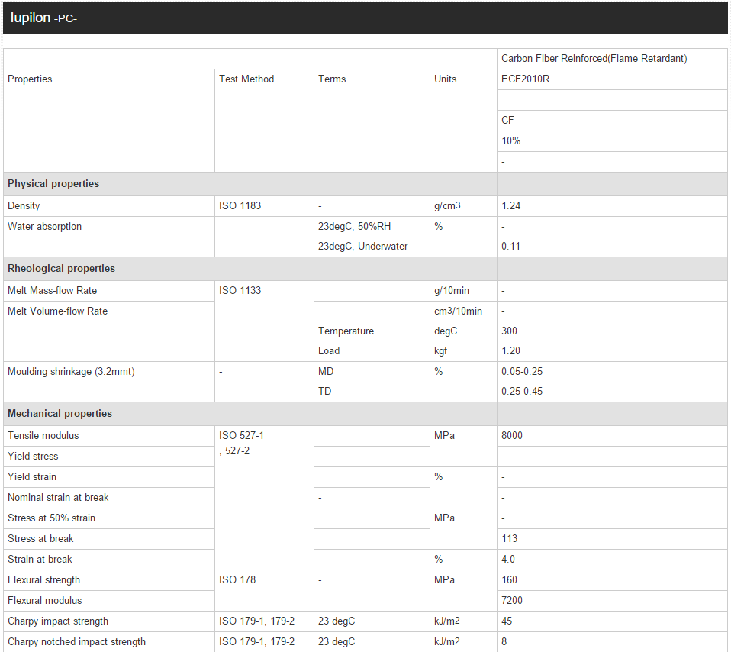The height and width of the screenshot is (652, 731).
Task: Select the MD shrinkage term
Action: [x=326, y=371]
